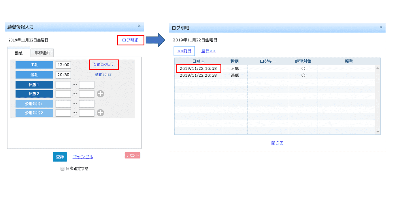This screenshot has width=398, height=219.
Task: Close the 勤怠情報入力 dialog with X
Action: (139, 26)
